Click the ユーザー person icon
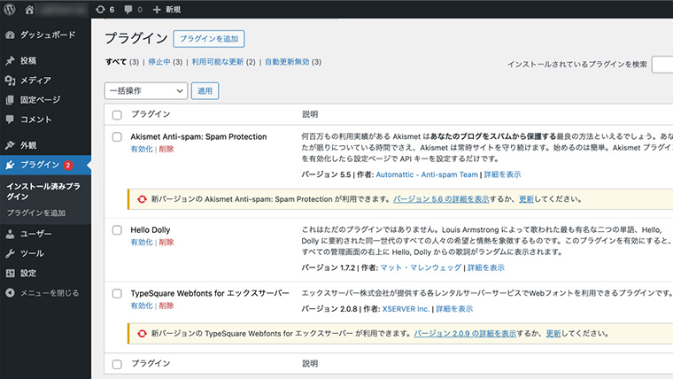Screen dimensions: 673x379 [10, 234]
